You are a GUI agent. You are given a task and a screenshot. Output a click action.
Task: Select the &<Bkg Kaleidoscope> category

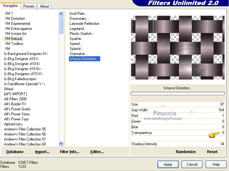point(20,79)
